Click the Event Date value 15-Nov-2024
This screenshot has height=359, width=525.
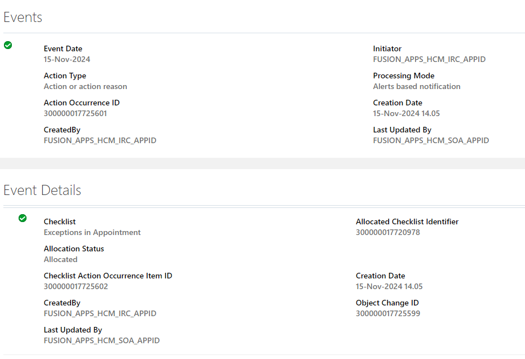pos(67,59)
